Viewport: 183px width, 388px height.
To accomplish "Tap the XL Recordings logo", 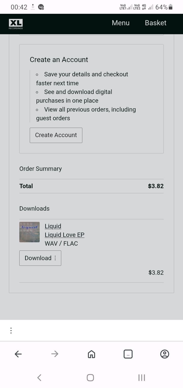I will coord(16,24).
